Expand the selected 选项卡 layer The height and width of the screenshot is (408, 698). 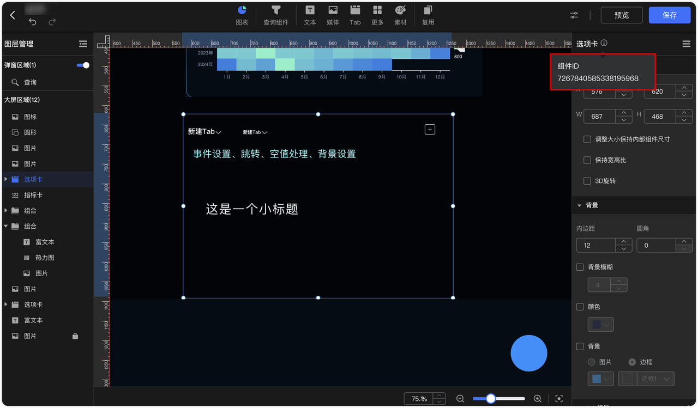(6, 179)
